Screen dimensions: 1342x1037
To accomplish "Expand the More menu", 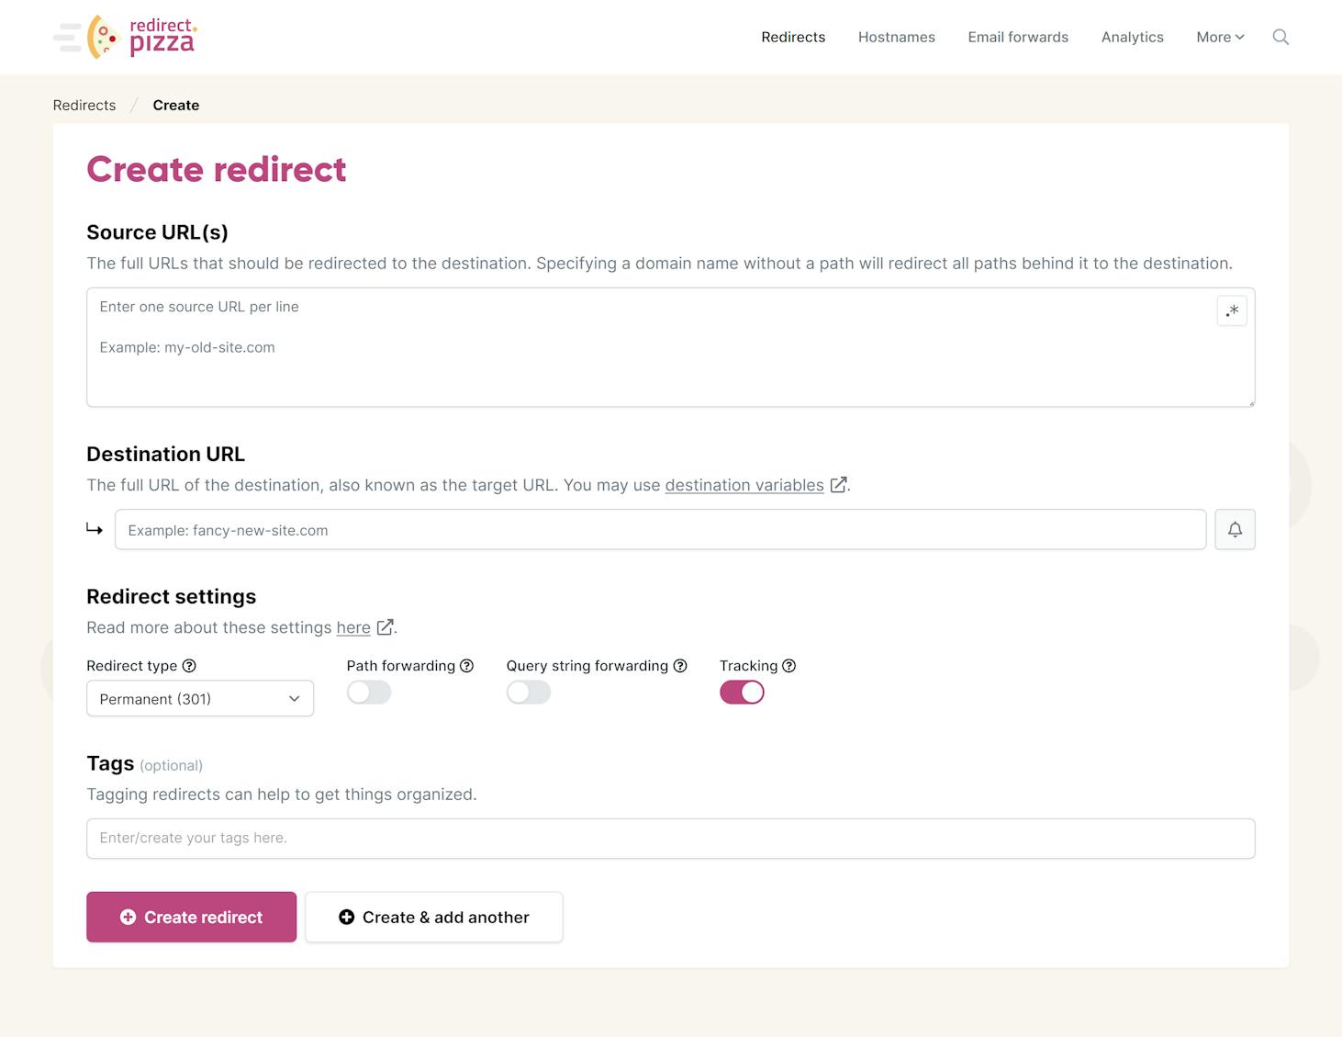I will click(x=1220, y=37).
